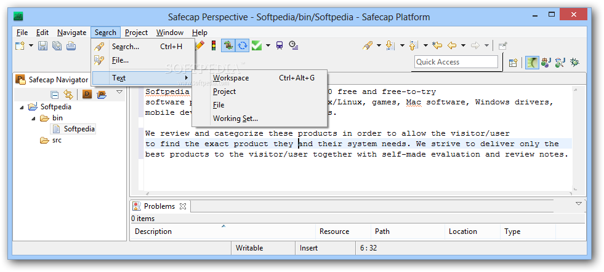Open the Back history dropdown arrow
Screen dimensions: 604x272
click(464, 45)
